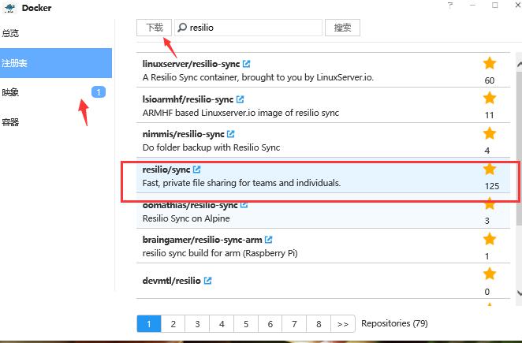
Task: Open the 容器 container tab
Action: pyautogui.click(x=11, y=122)
